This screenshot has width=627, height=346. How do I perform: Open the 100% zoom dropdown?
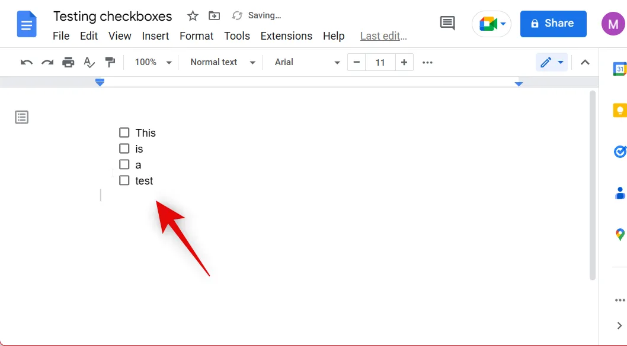pos(153,62)
